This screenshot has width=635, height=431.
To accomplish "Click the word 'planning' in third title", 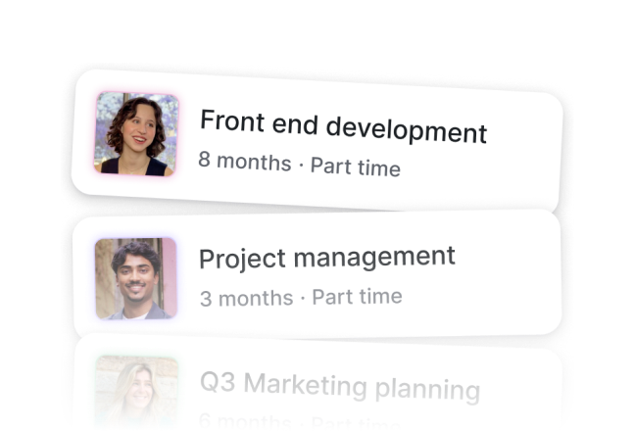I will [427, 389].
